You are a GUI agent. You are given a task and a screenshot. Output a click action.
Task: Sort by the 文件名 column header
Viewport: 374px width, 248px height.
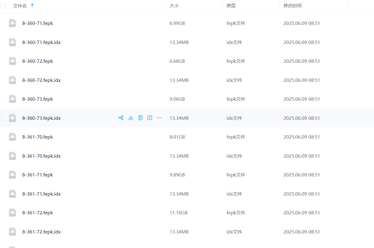[x=20, y=6]
